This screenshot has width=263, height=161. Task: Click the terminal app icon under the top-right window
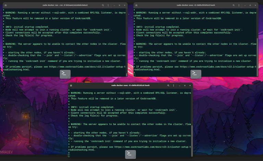196,74
